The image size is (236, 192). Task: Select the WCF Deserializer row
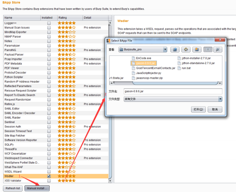click(x=56, y=154)
